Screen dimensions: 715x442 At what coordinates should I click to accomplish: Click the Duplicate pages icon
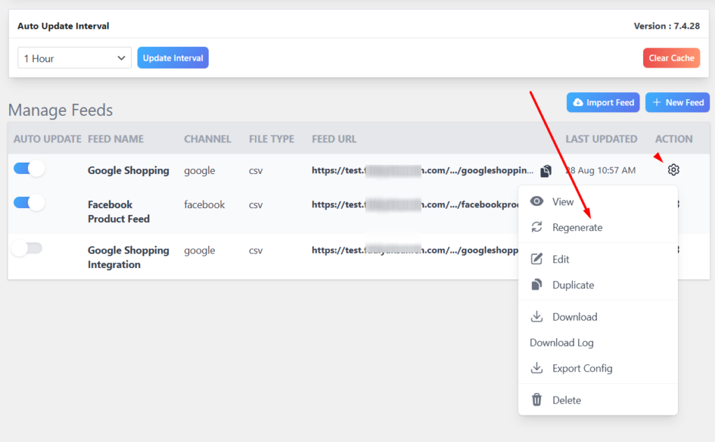(536, 284)
